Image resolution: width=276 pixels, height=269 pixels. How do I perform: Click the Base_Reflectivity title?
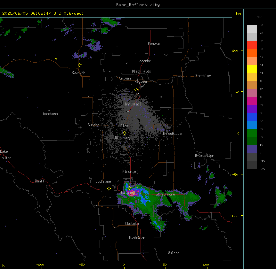point(138,5)
